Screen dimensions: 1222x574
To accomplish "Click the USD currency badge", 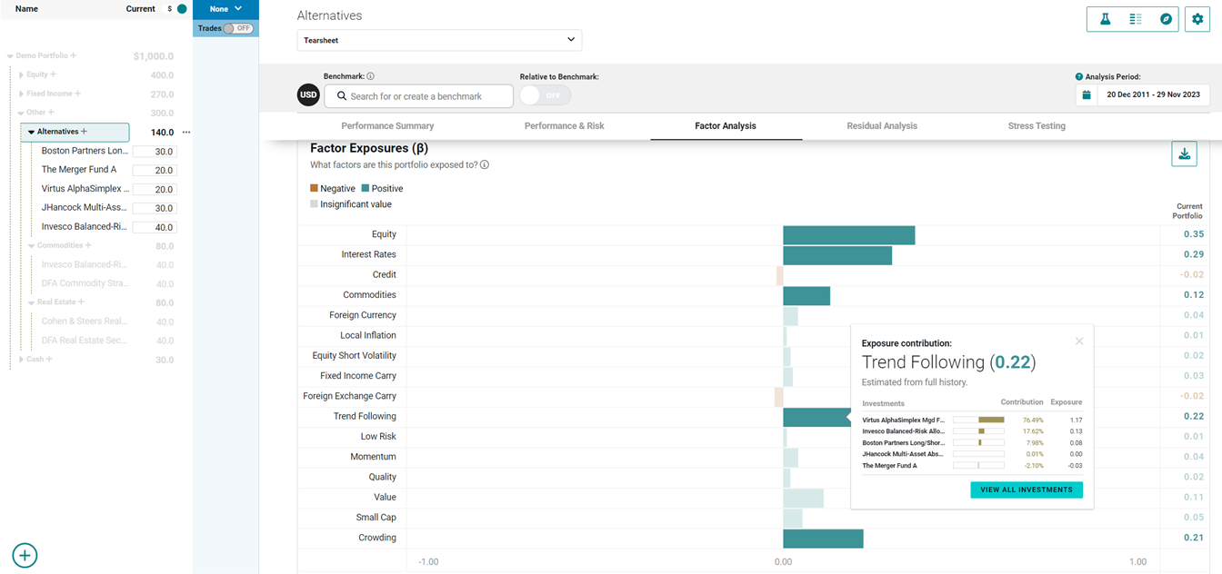I will tap(308, 94).
